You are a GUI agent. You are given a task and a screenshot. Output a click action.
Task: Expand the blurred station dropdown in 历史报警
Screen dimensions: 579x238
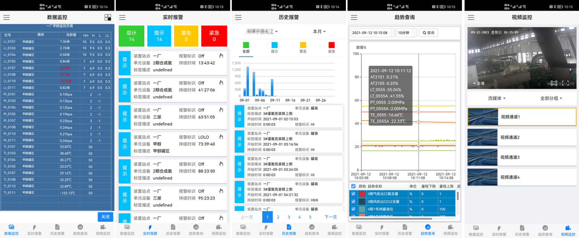(262, 31)
